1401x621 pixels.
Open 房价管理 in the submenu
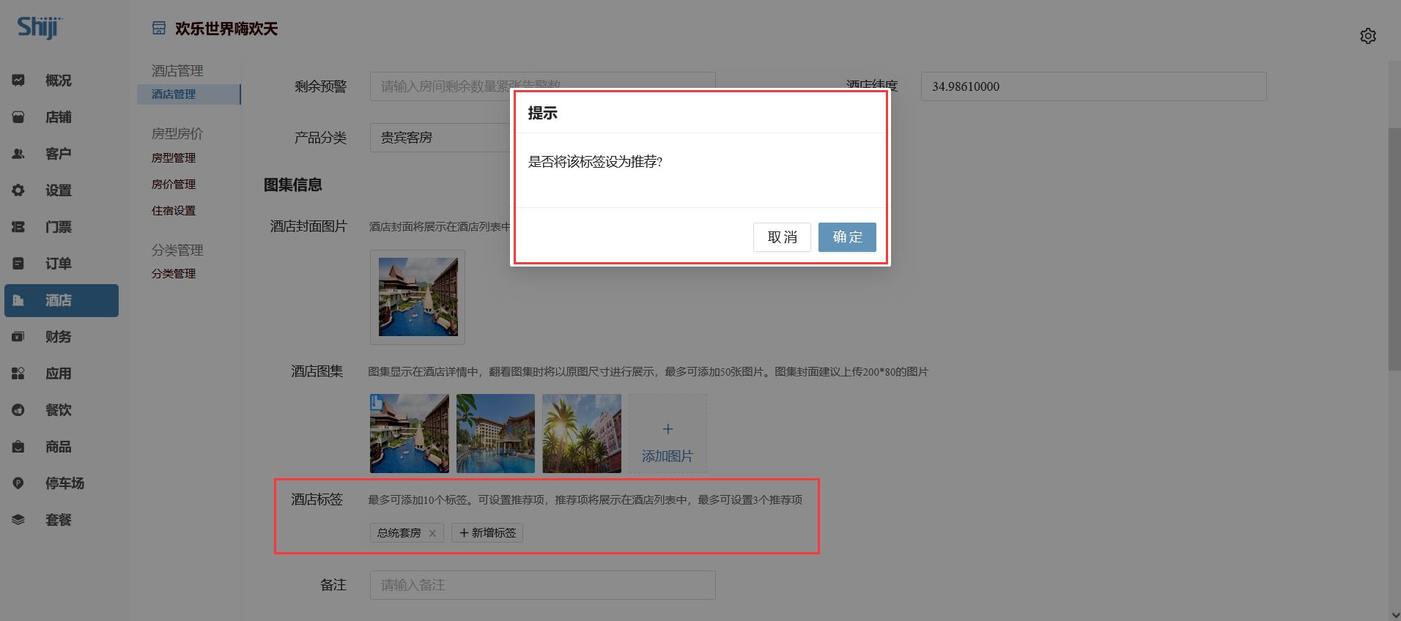pos(174,185)
